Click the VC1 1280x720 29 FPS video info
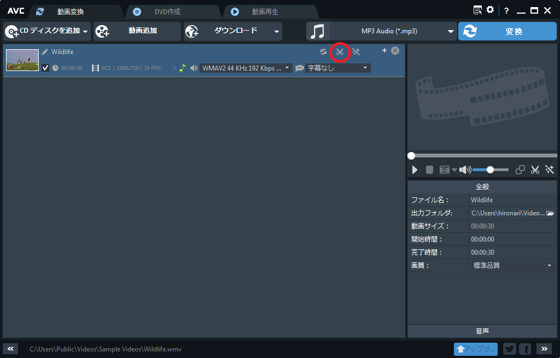Screen dimensions: 560x358 click(x=126, y=68)
